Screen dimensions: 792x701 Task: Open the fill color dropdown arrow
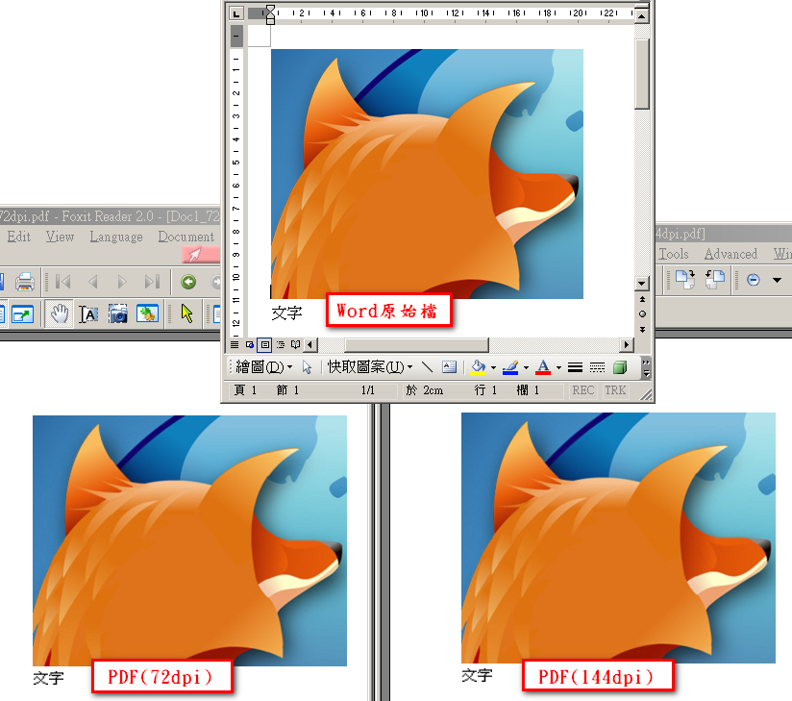(x=493, y=367)
